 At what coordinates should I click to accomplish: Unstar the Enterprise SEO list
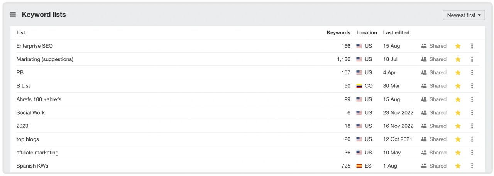[x=458, y=46]
